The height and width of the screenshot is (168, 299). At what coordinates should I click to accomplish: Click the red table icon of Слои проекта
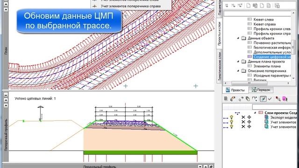261,112
